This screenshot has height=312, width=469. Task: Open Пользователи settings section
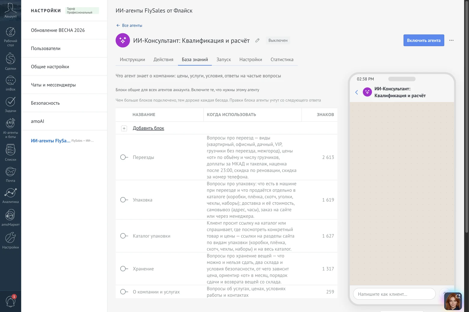(64, 48)
